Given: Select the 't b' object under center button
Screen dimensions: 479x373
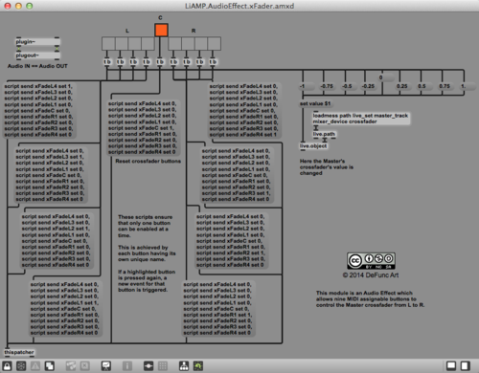Looking at the screenshot, I should tap(160, 62).
